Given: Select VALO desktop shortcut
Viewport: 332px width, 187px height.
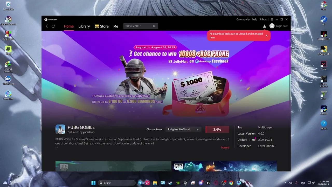Looking at the screenshot, I should 323,65.
